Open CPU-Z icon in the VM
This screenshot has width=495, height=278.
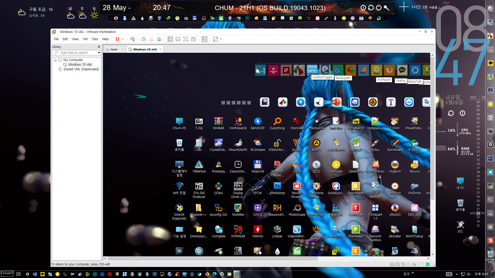pos(258,210)
